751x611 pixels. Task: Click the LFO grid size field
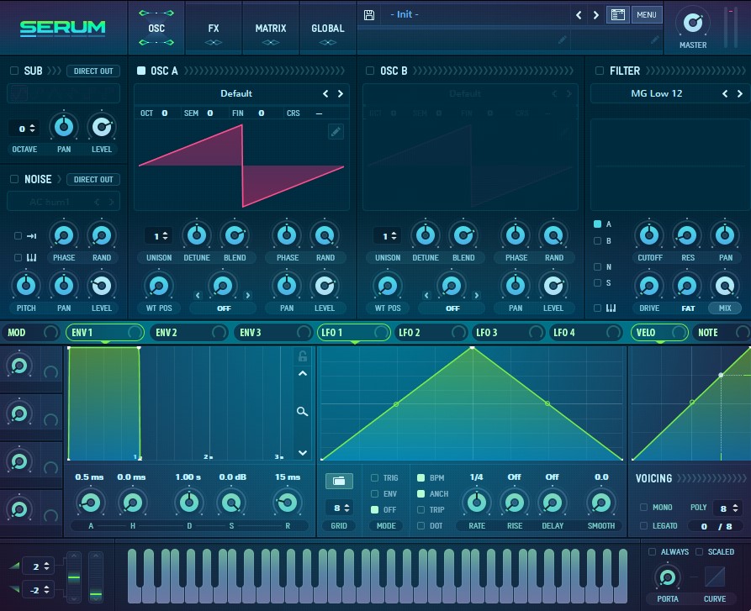click(x=340, y=508)
